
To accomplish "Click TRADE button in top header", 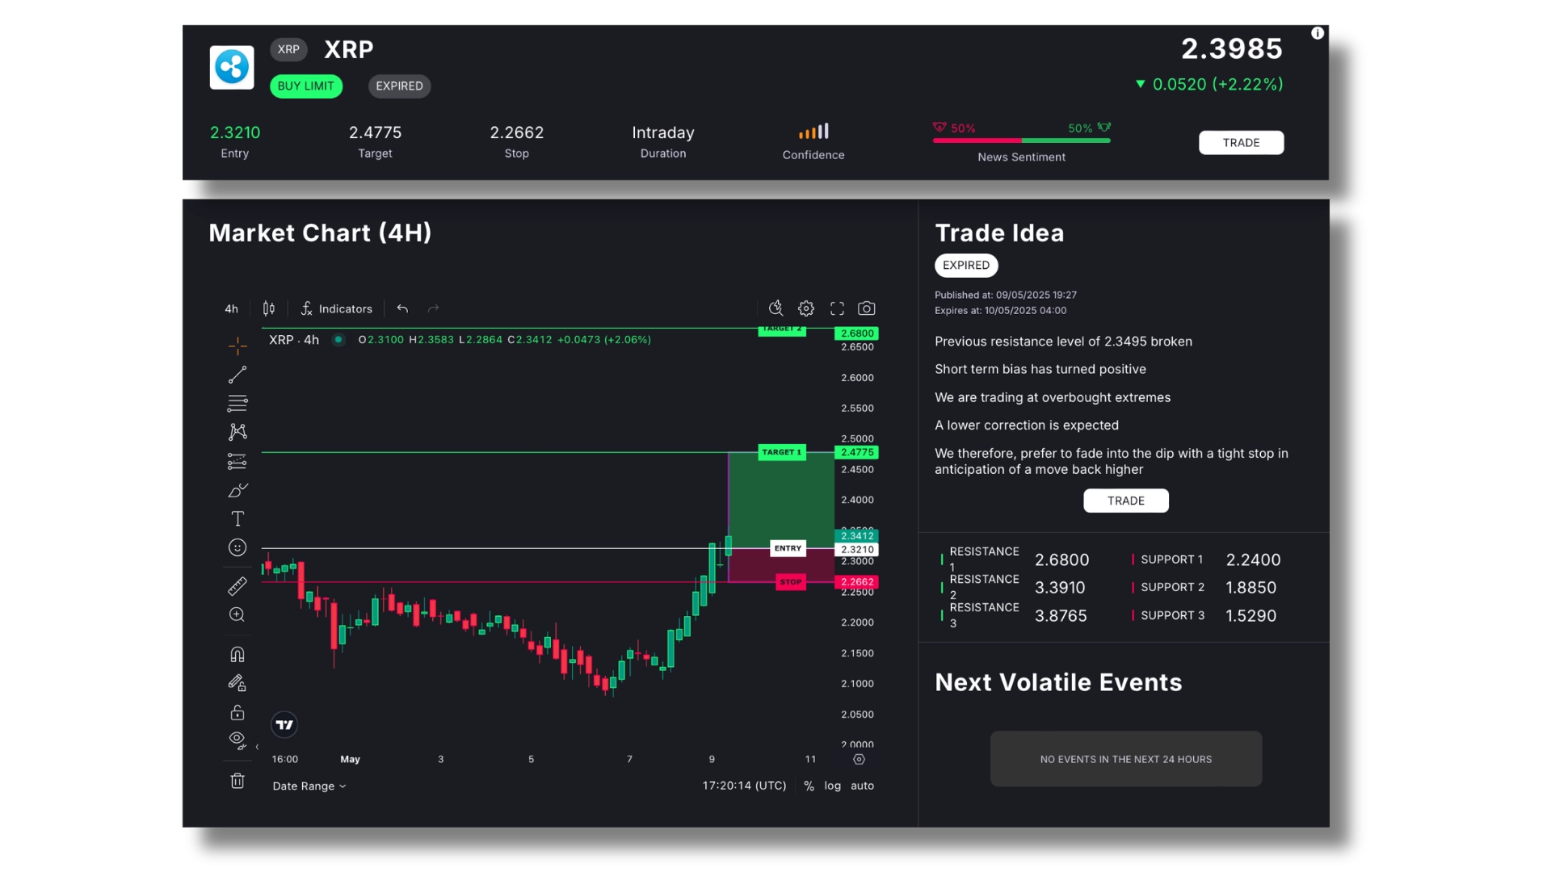I will (1241, 143).
